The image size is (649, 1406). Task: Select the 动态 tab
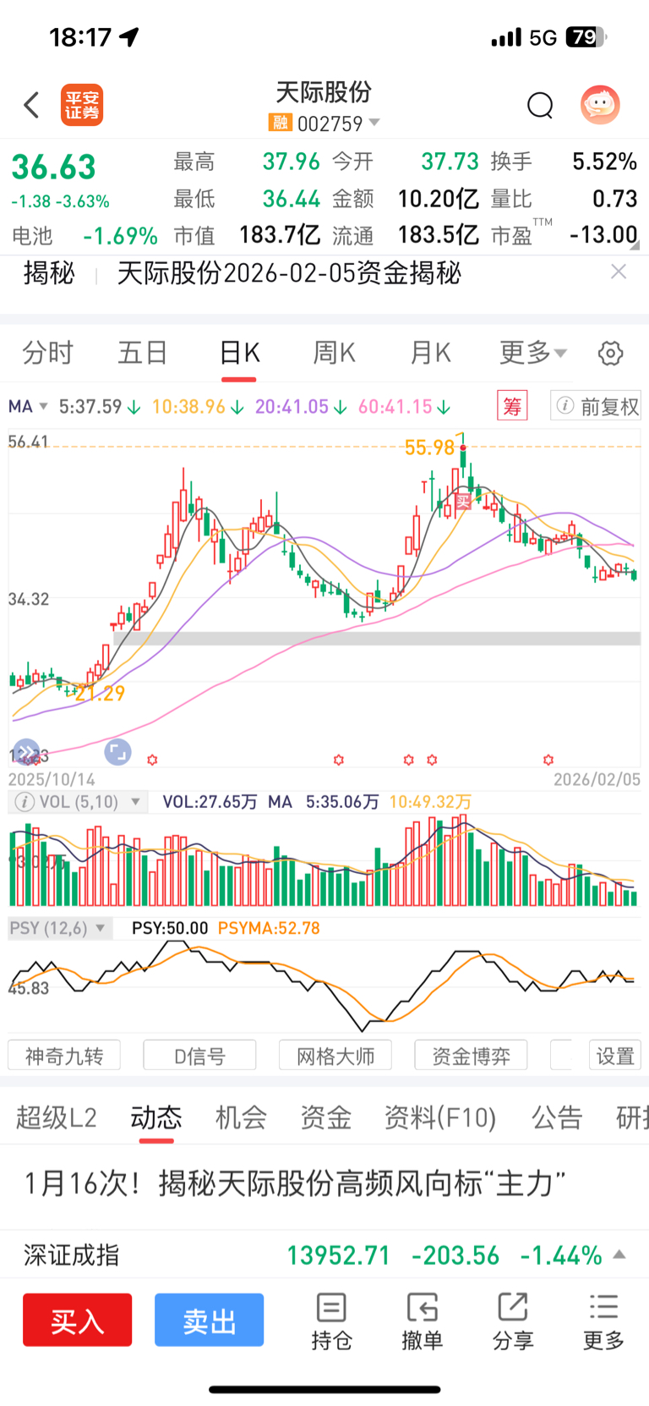pos(156,1118)
